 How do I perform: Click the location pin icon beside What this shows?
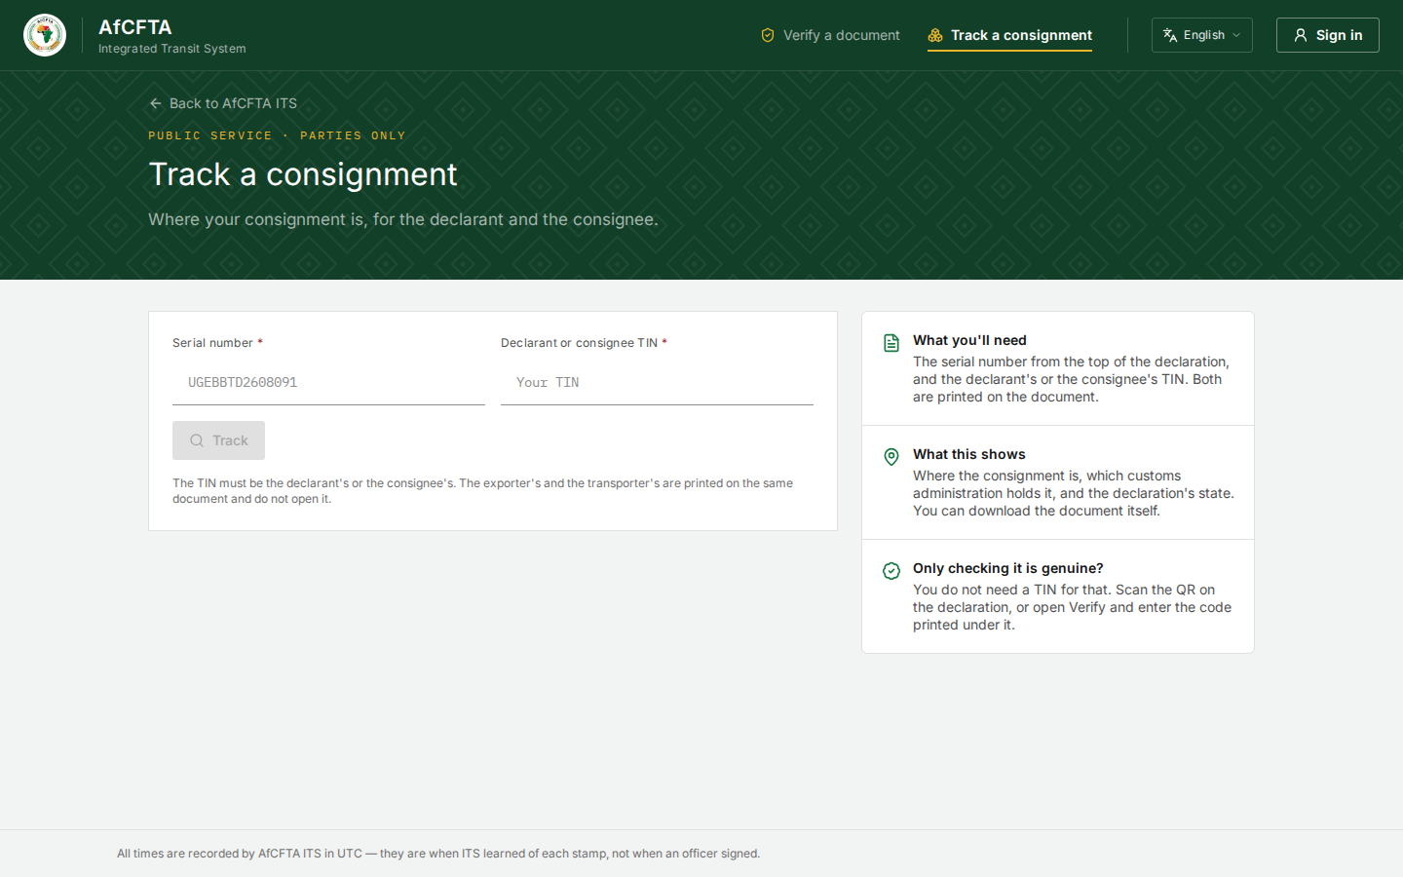[x=891, y=457]
